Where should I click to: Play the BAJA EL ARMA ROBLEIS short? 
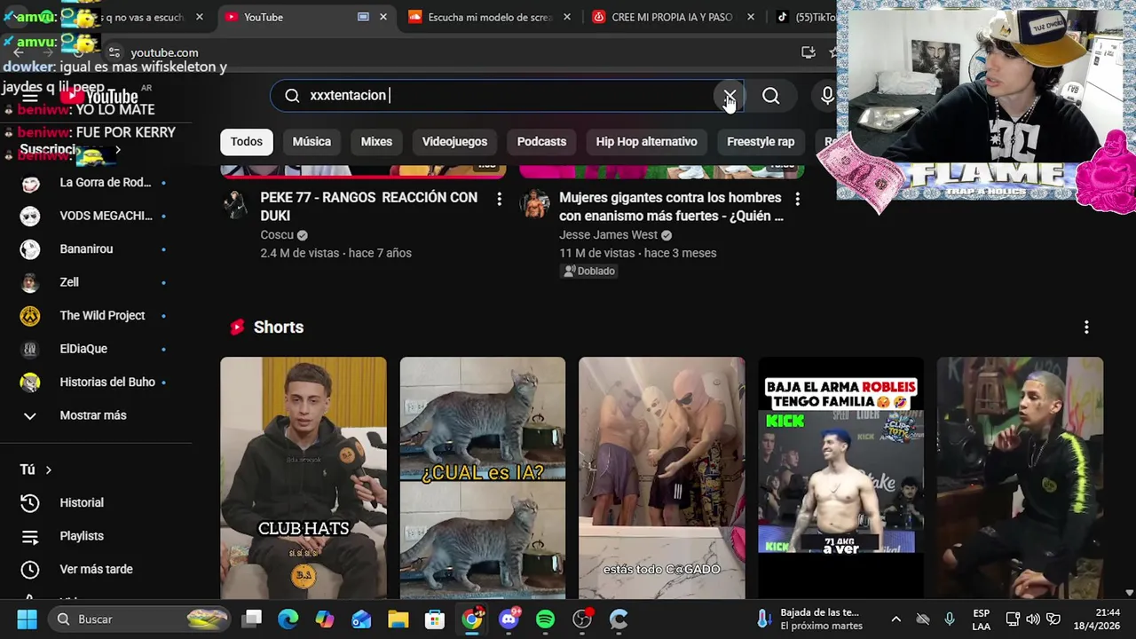[x=840, y=477]
